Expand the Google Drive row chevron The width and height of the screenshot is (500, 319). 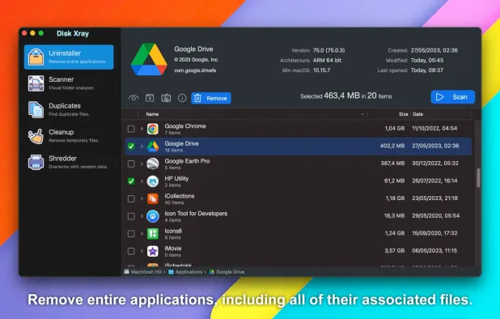tap(142, 146)
